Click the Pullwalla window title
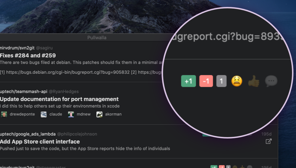The image size is (296, 168). click(x=97, y=38)
